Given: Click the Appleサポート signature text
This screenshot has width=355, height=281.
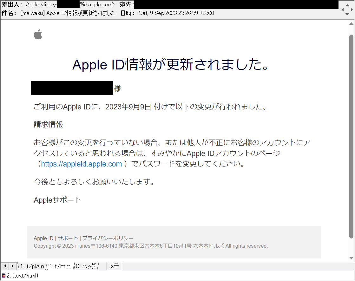Looking at the screenshot, I should point(57,200).
